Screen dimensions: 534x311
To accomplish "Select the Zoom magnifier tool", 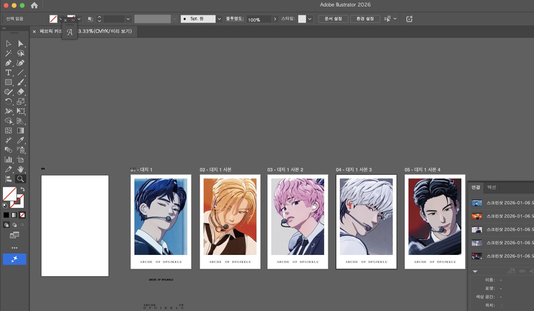I will coord(20,179).
